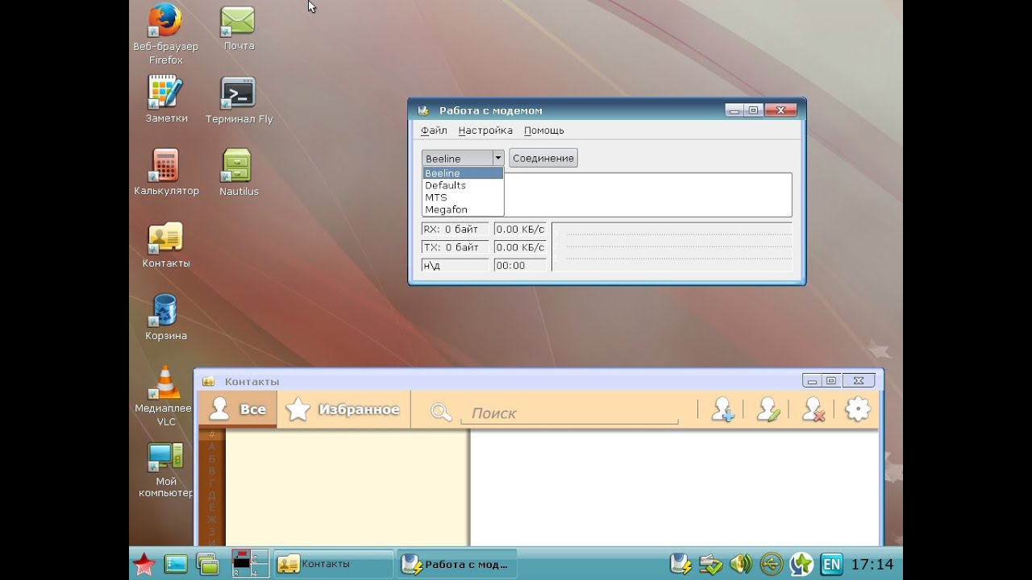Switch to the Все contacts tab
Image resolution: width=1032 pixels, height=580 pixels.
238,409
